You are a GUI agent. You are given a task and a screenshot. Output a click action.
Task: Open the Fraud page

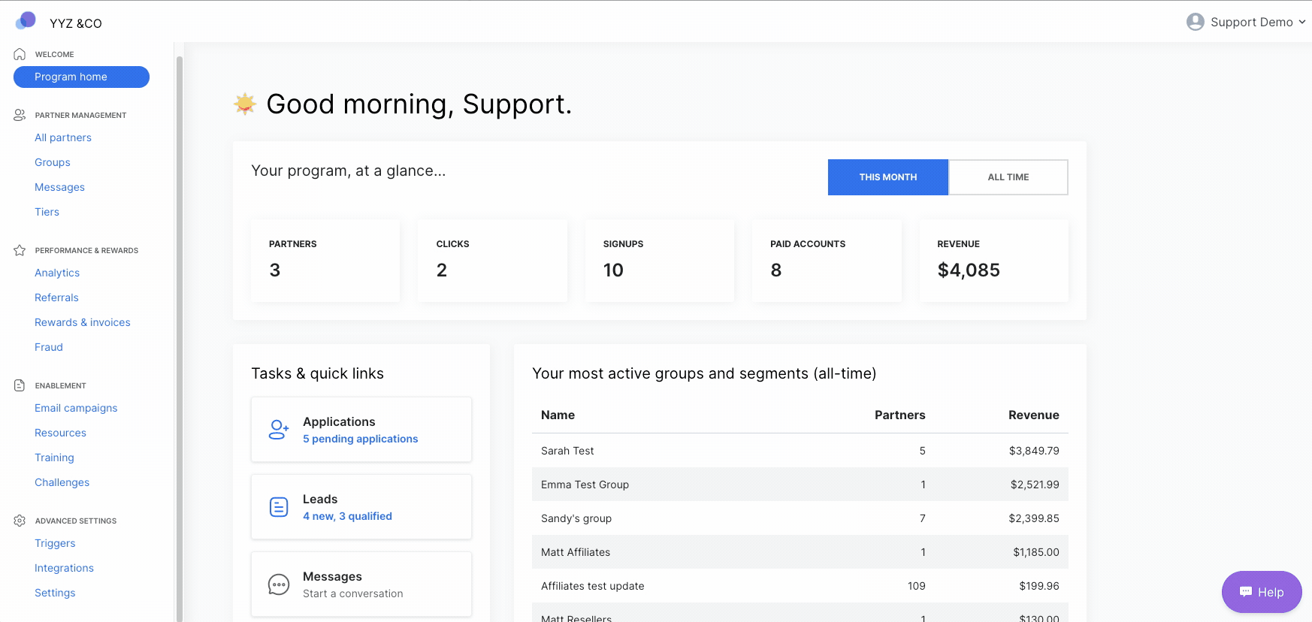click(49, 347)
